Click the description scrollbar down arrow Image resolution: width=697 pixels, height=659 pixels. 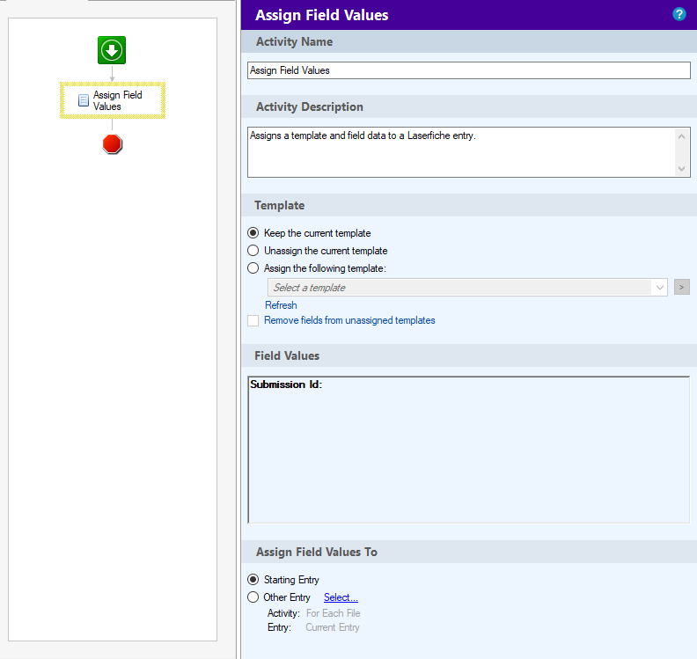click(x=681, y=168)
